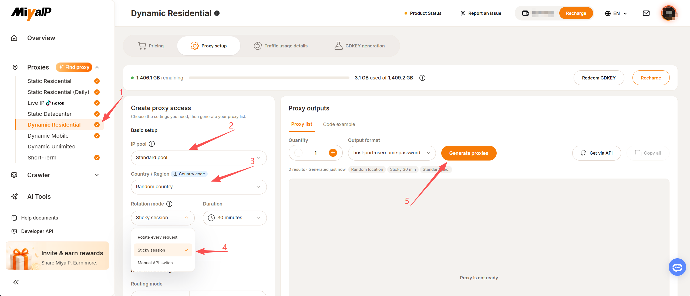Click the top bar Recharge button
This screenshot has width=690, height=296.
tap(576, 13)
